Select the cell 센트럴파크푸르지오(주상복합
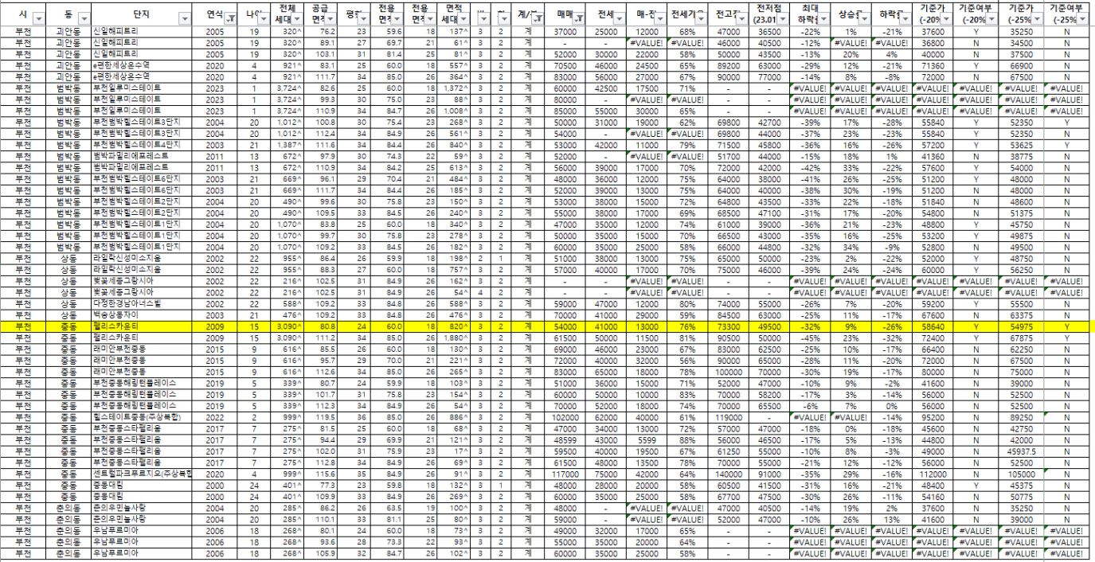This screenshot has height=562, width=1095. [141, 473]
